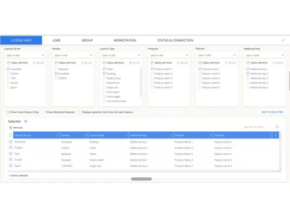Sort table by License Type column arrows

click(126, 135)
